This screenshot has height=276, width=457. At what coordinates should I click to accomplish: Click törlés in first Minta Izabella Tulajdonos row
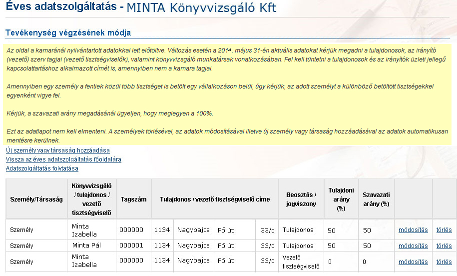tap(444, 230)
